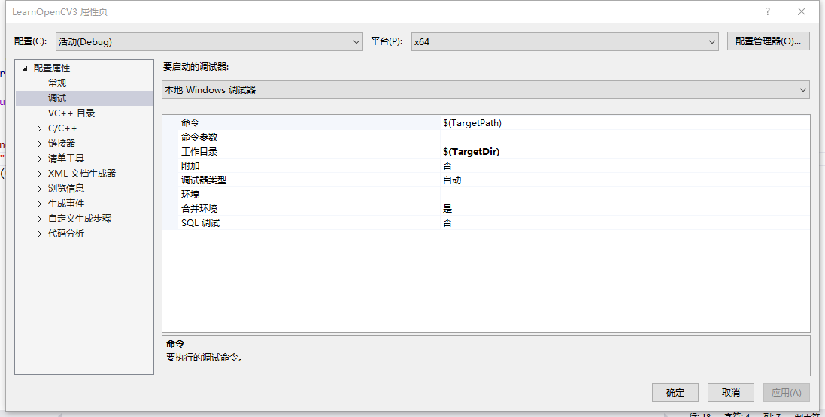Viewport: 825px width, 417px height.
Task: Expand the XML 文档生成器 node arrow
Action: point(39,174)
